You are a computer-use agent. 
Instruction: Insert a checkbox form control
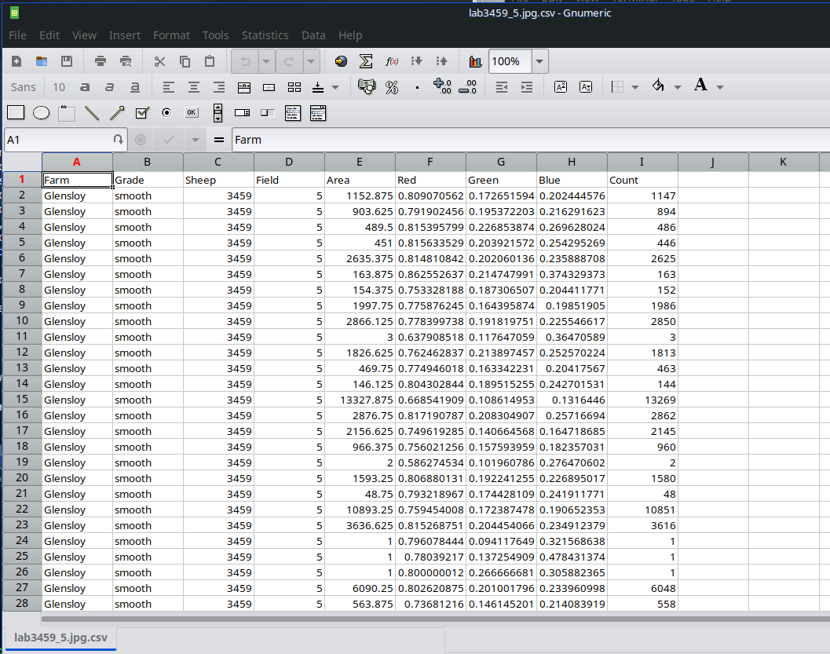(x=142, y=113)
